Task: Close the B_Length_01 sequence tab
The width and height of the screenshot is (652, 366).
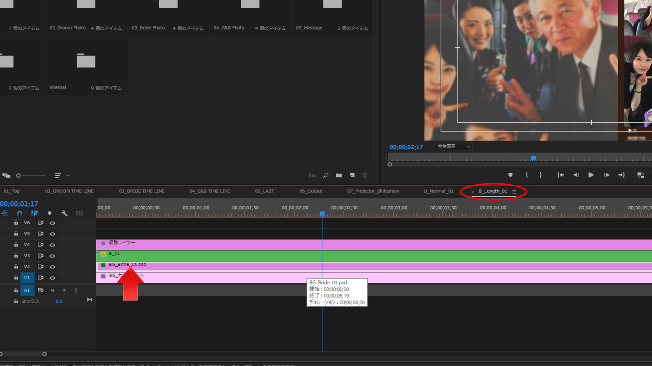Action: (472, 192)
